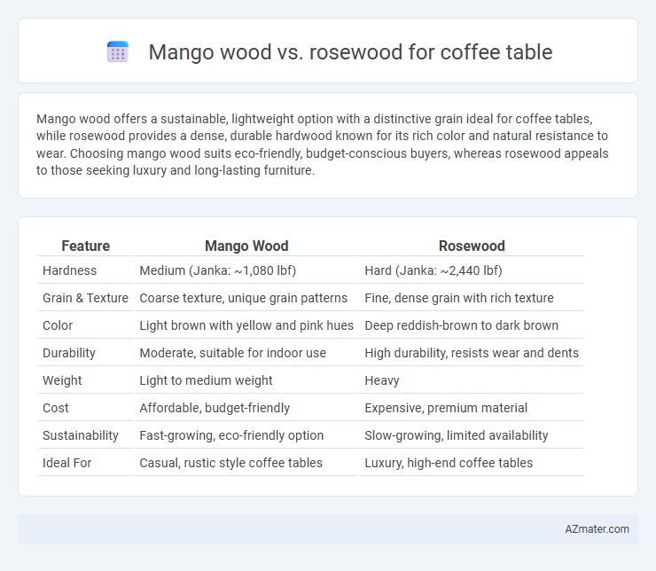Click the 'Hardness' row label
Screen dimensions: 656x571
pos(69,270)
